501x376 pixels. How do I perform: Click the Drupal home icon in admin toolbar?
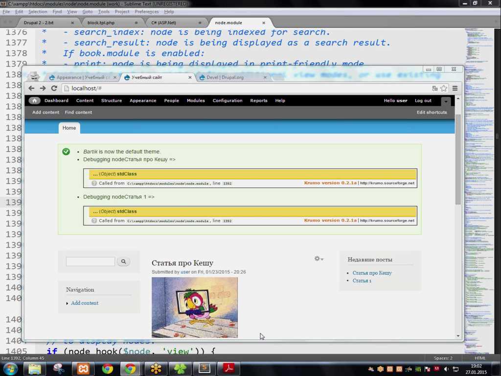(x=35, y=100)
